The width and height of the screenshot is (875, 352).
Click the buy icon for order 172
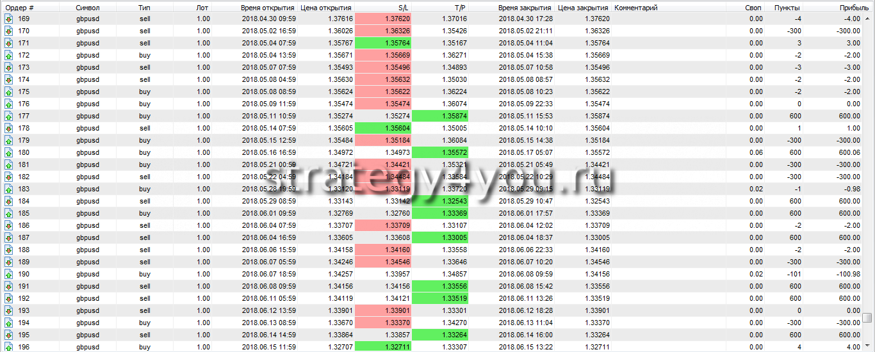(8, 55)
